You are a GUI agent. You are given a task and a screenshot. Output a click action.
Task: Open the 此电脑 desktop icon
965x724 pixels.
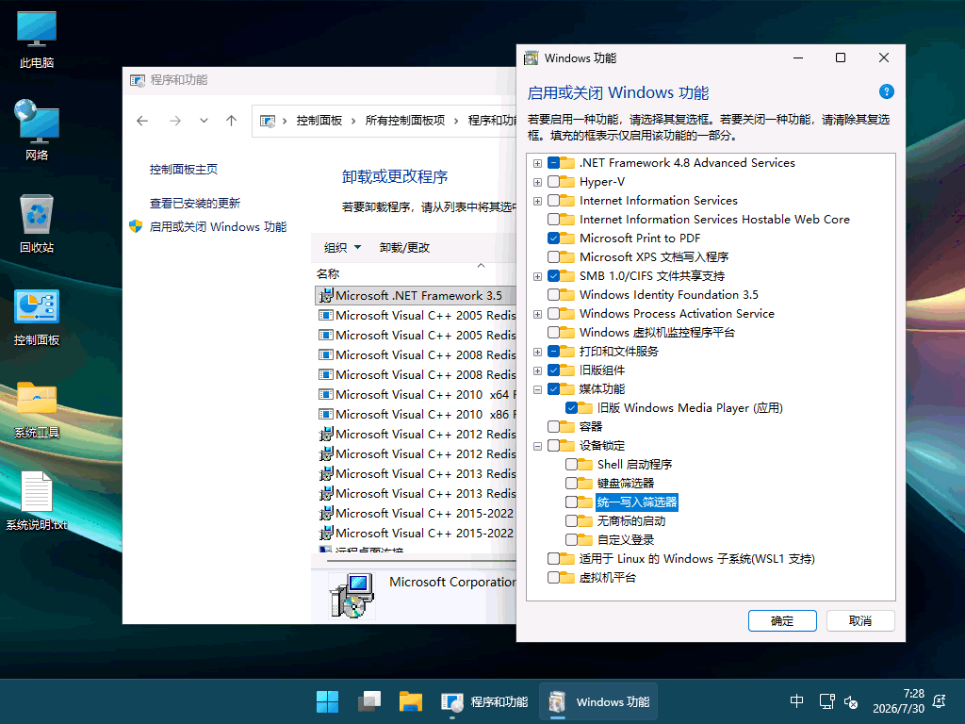[37, 40]
